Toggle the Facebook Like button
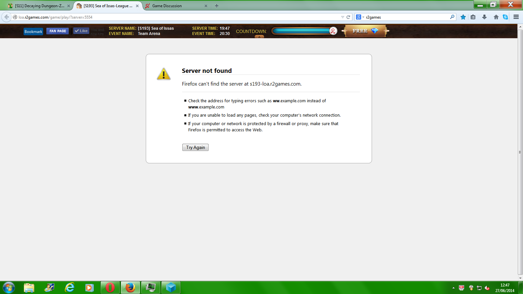Screen dimensions: 523x294 point(81,31)
